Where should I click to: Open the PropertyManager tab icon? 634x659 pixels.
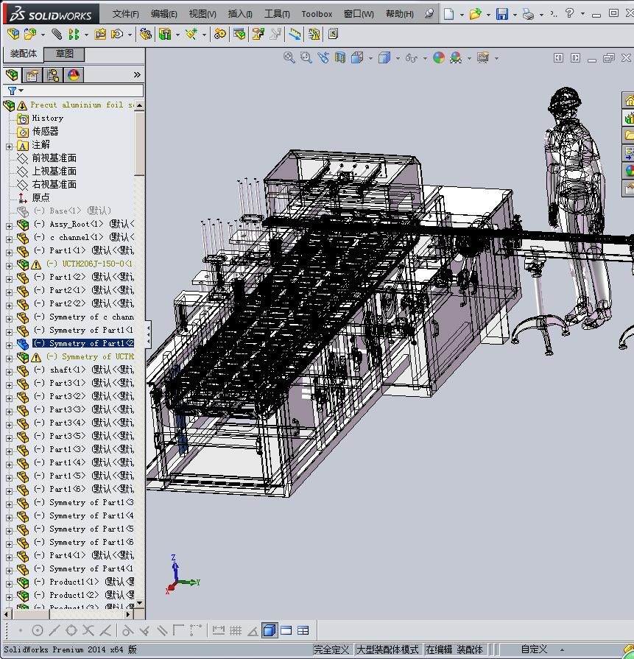(32, 75)
